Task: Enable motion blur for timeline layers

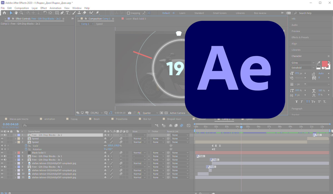Action: click(x=181, y=126)
